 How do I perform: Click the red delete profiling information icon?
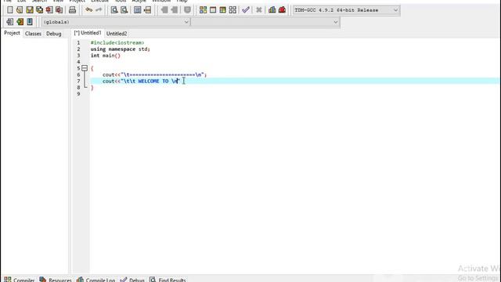pos(282,10)
